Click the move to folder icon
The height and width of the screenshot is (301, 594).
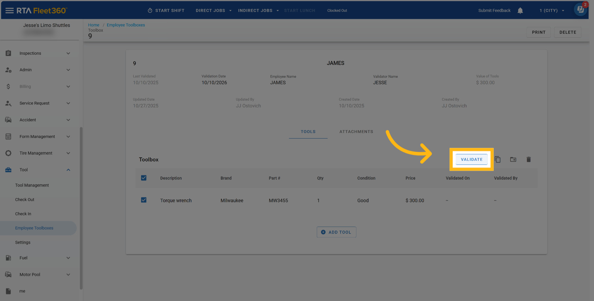[513, 159]
